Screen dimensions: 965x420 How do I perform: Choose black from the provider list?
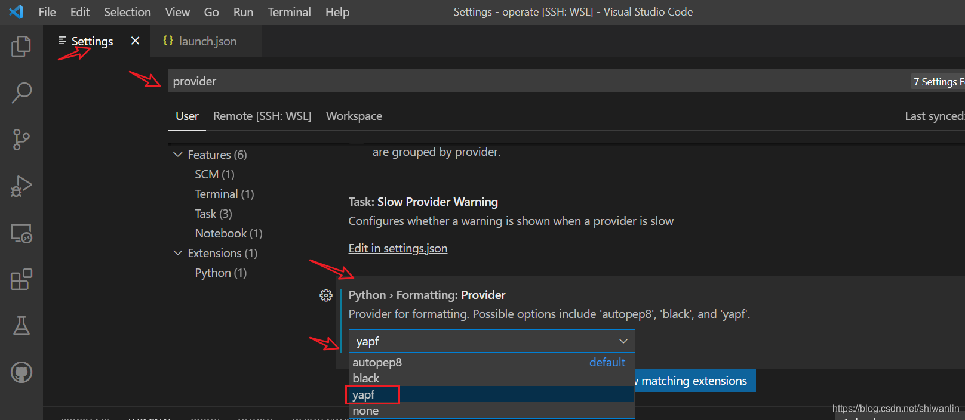[491, 378]
